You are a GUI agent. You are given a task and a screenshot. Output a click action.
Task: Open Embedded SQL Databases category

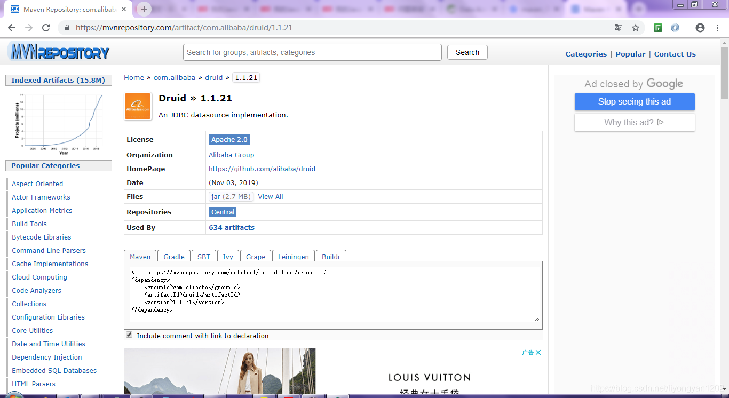pyautogui.click(x=54, y=370)
